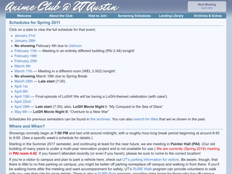Click the 'PAI room 4.42' red text
232x174 pixels.
click(25, 153)
